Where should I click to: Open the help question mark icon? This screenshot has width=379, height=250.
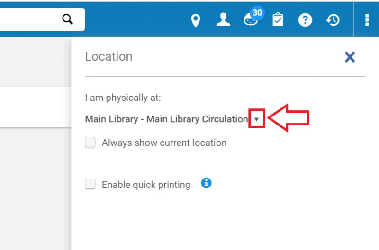(x=305, y=19)
